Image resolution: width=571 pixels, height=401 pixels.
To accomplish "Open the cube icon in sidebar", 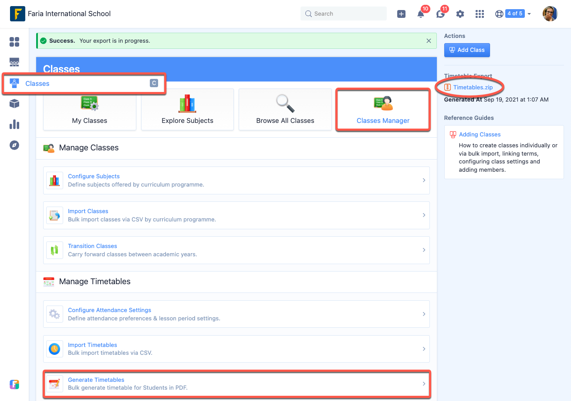I will [14, 104].
